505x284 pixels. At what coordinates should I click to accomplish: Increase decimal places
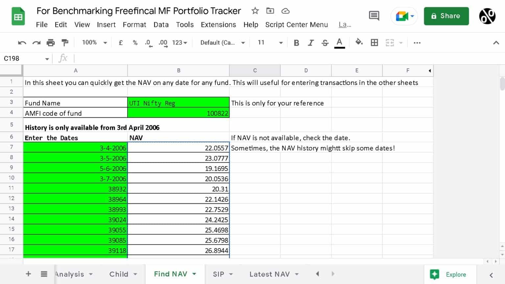coord(162,42)
